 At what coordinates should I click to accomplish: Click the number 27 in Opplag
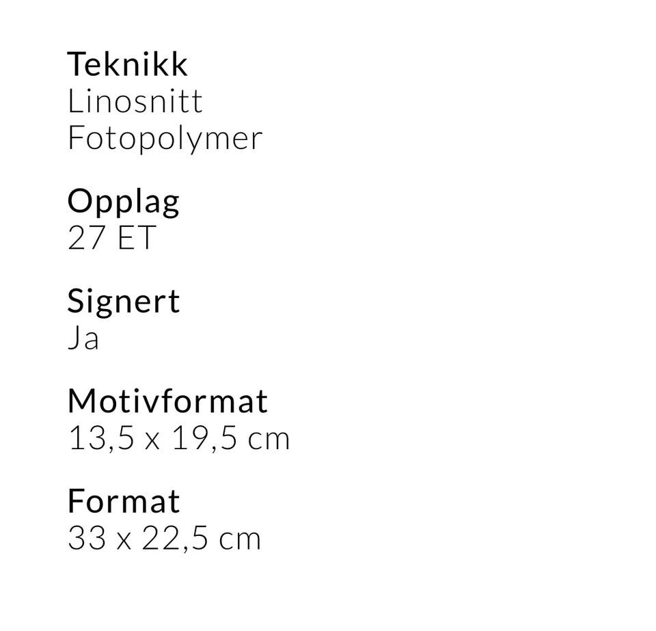[86, 237]
